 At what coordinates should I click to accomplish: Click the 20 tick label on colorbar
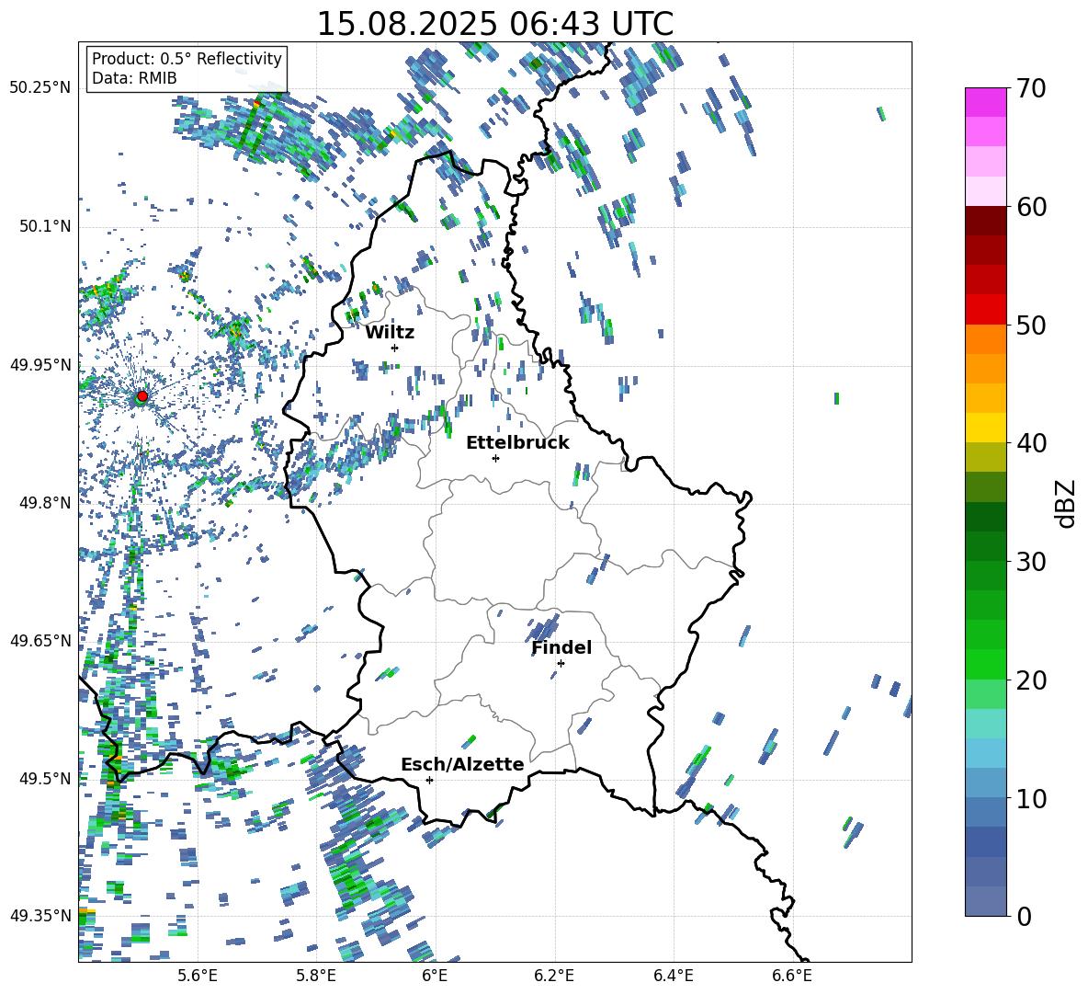pos(1031,680)
